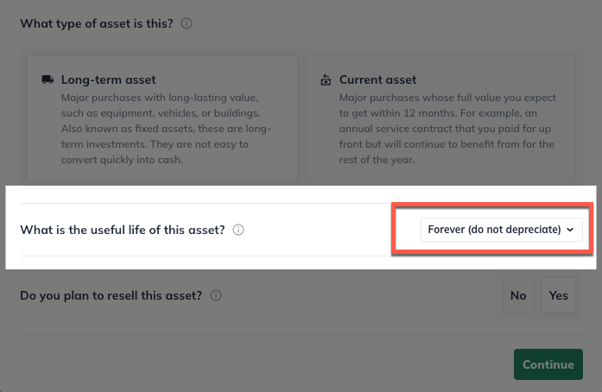
Task: Open the useful life dropdown
Action: click(x=501, y=230)
